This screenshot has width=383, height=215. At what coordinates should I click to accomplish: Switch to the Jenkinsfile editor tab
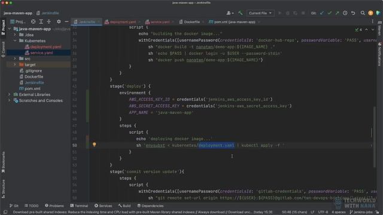(86, 21)
